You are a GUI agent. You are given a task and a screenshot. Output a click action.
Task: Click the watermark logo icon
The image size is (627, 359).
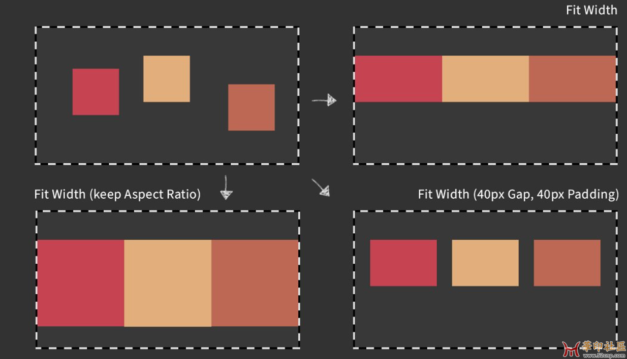571,349
